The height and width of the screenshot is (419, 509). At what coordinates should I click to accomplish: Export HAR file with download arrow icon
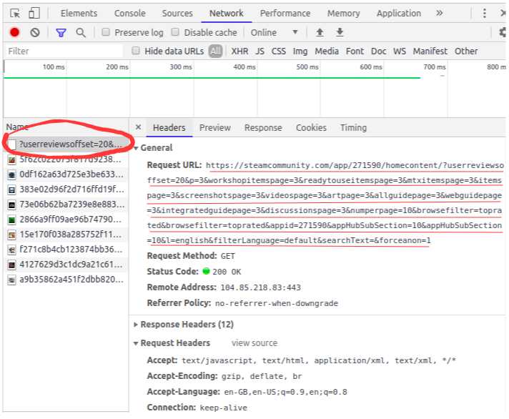[340, 32]
